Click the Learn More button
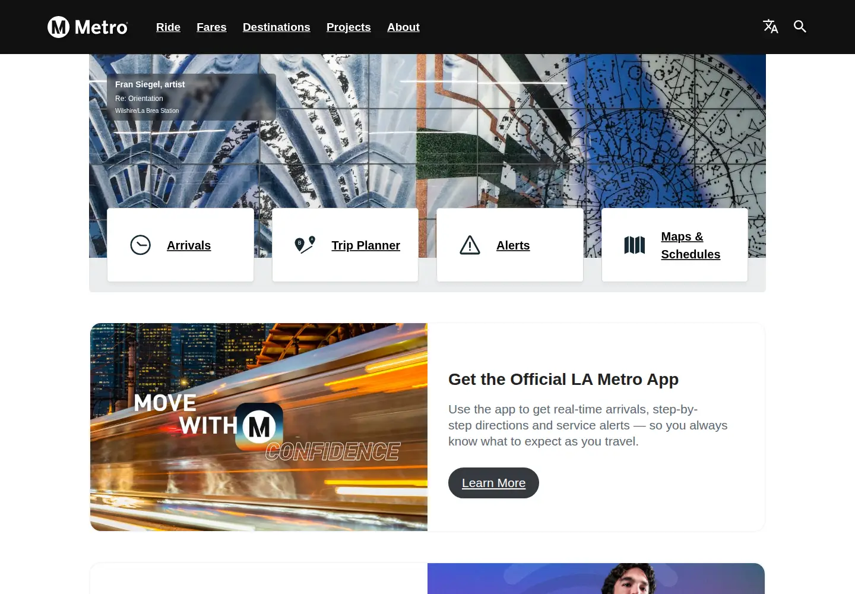855x594 pixels. 493,483
